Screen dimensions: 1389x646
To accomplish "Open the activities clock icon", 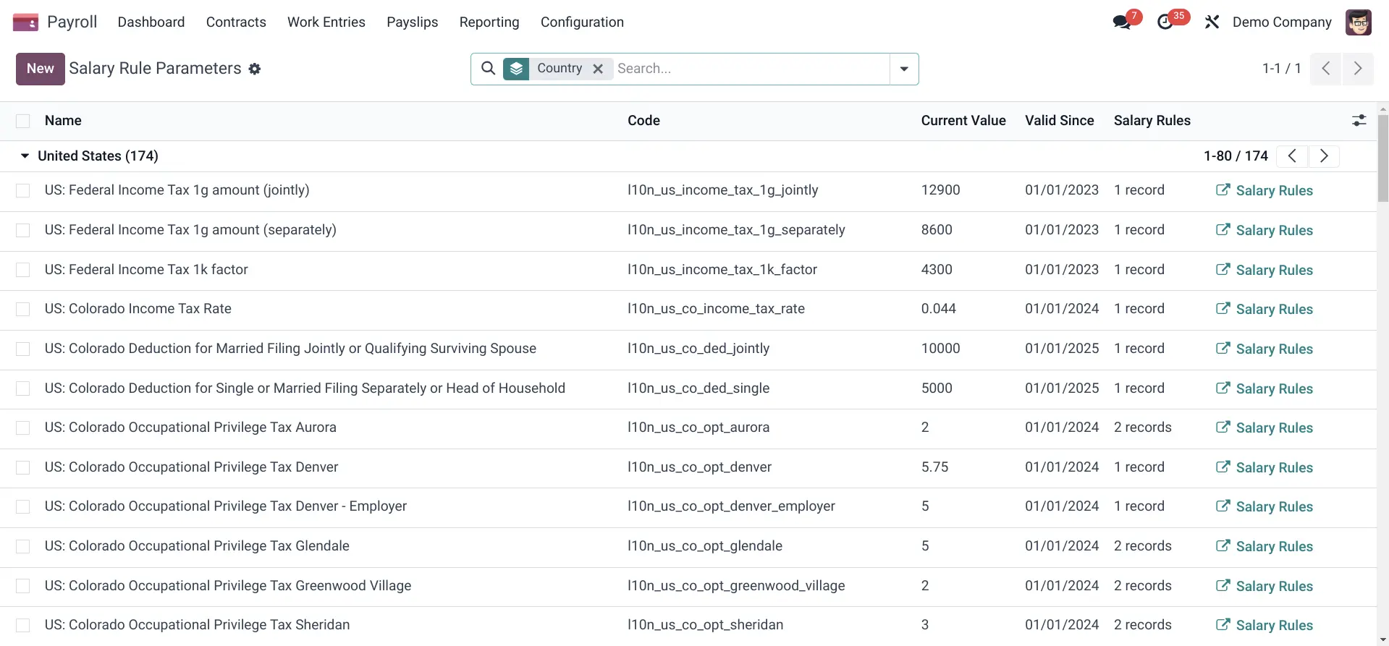I will tap(1165, 22).
